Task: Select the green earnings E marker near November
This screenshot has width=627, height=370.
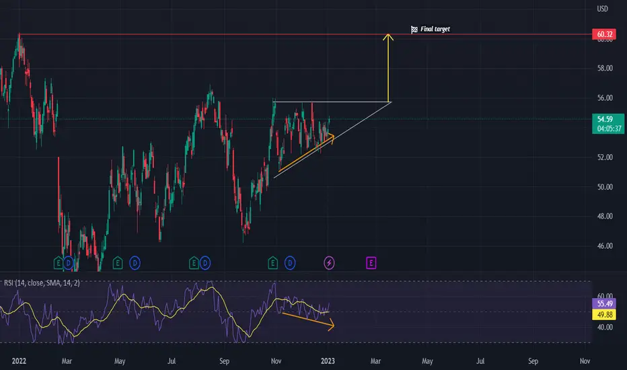Action: coord(272,263)
